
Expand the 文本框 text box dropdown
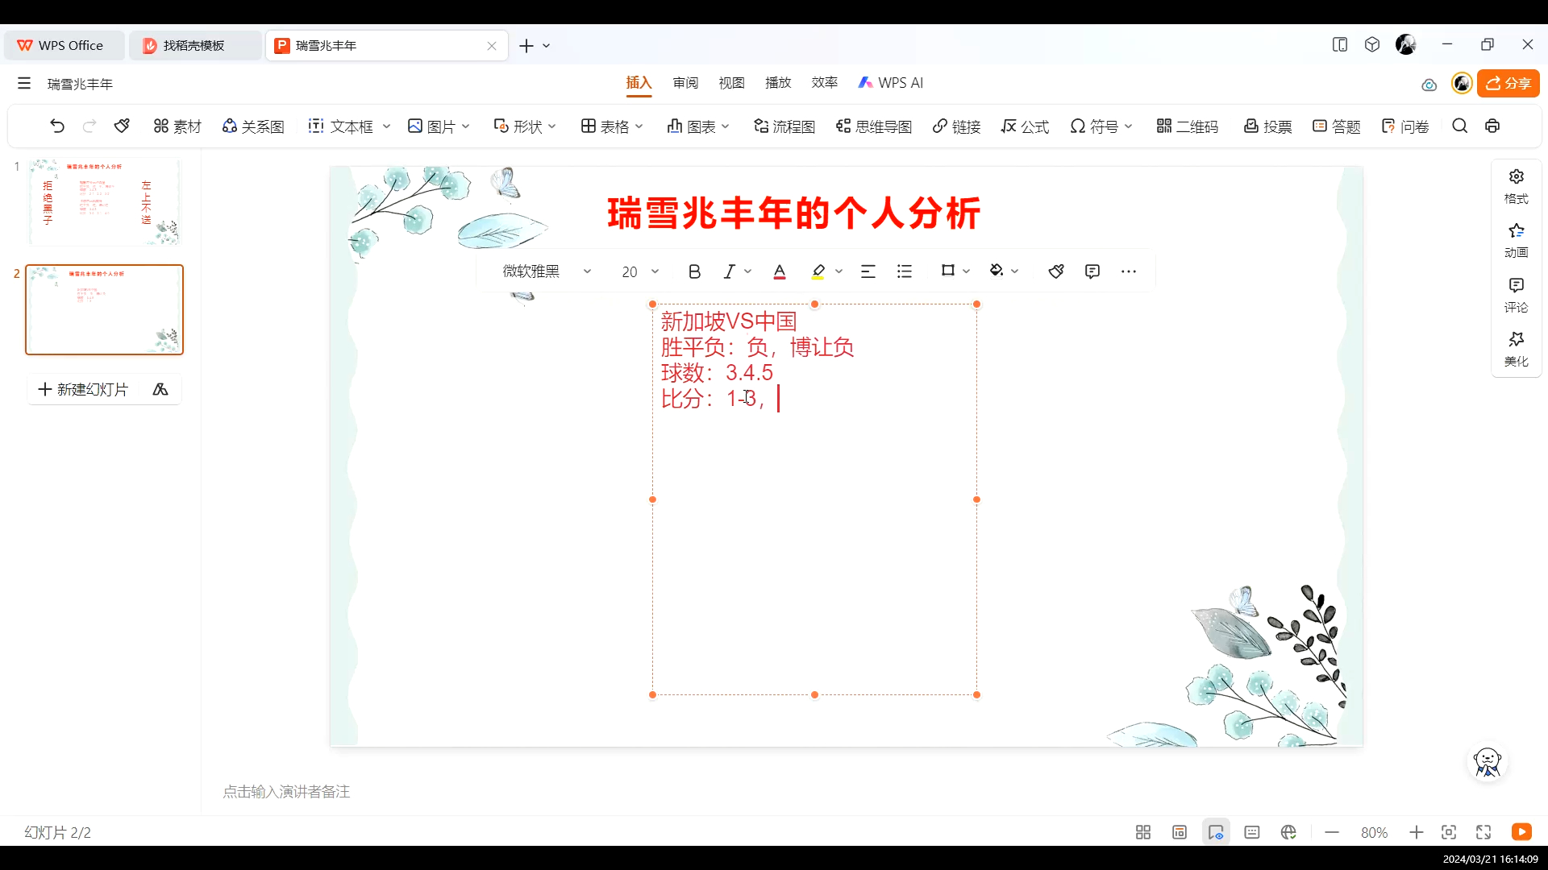[387, 126]
